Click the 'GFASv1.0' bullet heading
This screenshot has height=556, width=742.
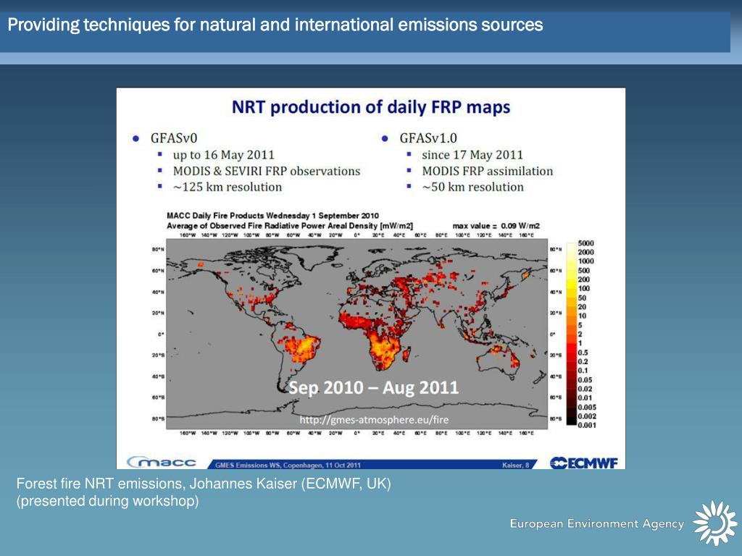tap(428, 138)
